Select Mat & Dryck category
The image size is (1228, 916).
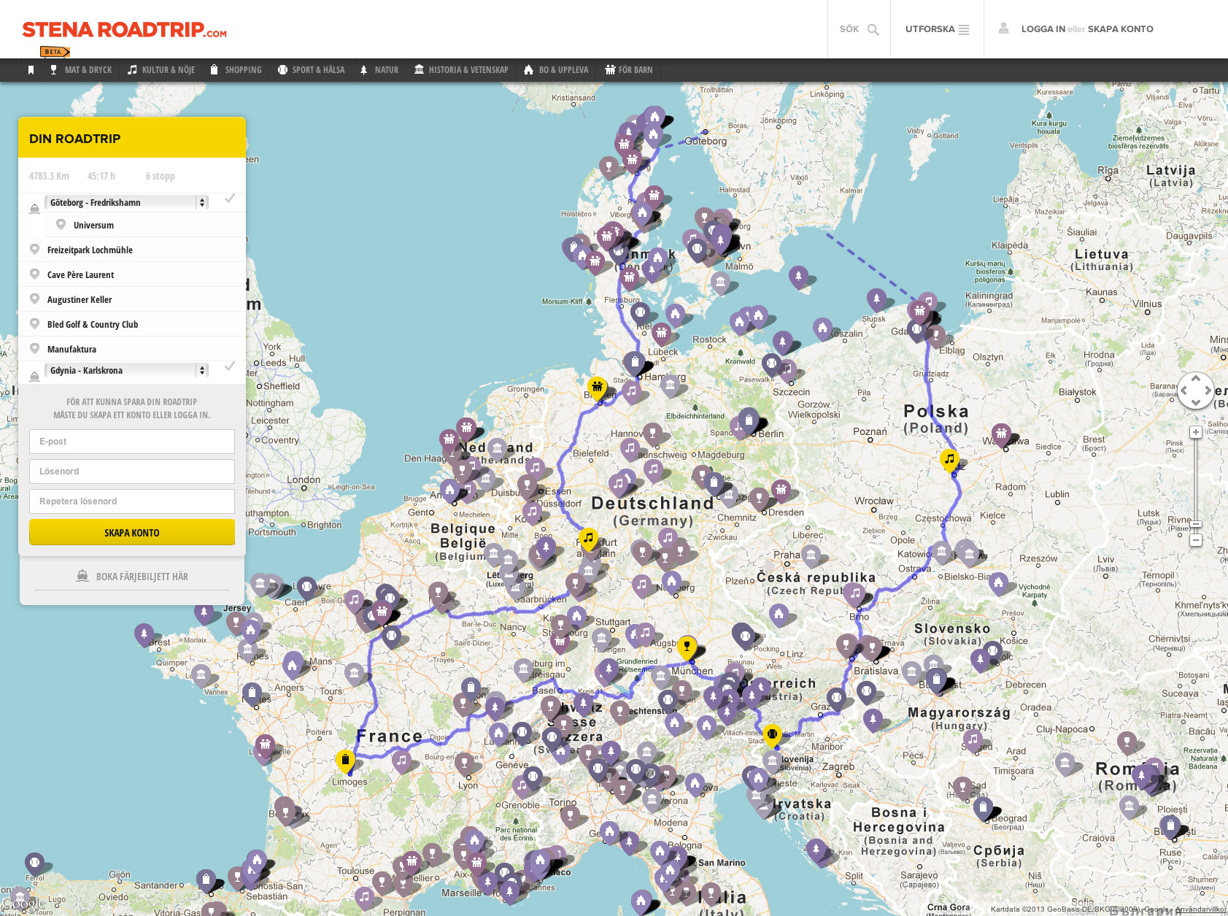point(81,70)
